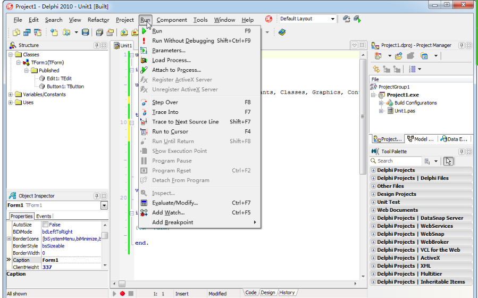The image size is (478, 298).
Task: Select Run to Cursor
Action: [x=200, y=131]
